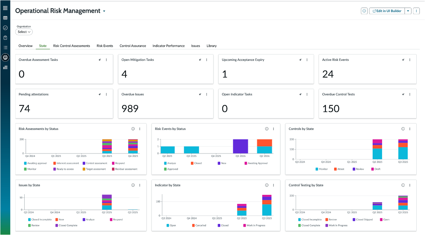Toggle Monitor legend item in Controls by State
Screen dimensions: 425x235
click(x=321, y=169)
